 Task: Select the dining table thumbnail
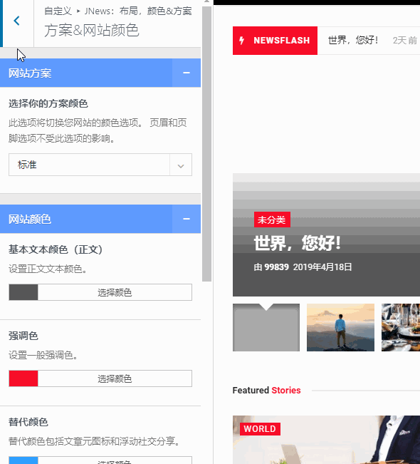[401, 328]
